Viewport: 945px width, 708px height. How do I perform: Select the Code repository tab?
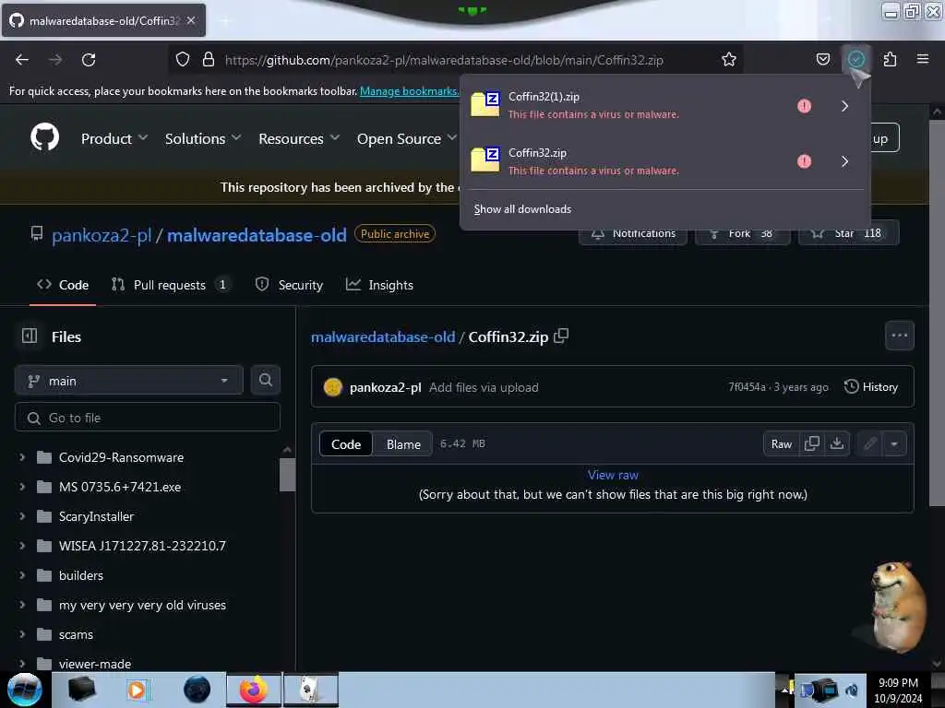point(63,285)
